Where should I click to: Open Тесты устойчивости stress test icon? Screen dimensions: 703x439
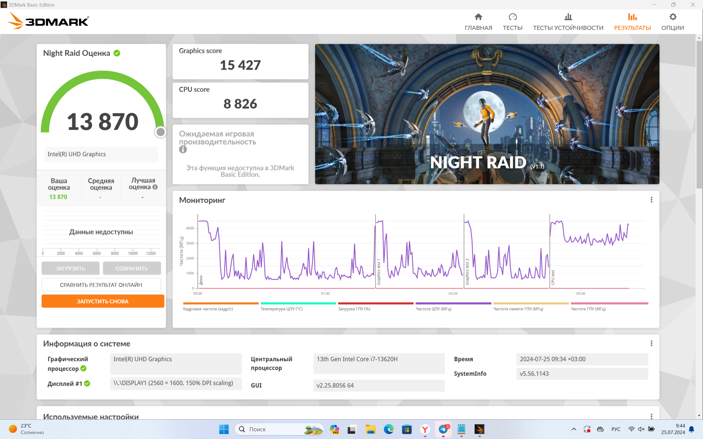568,17
